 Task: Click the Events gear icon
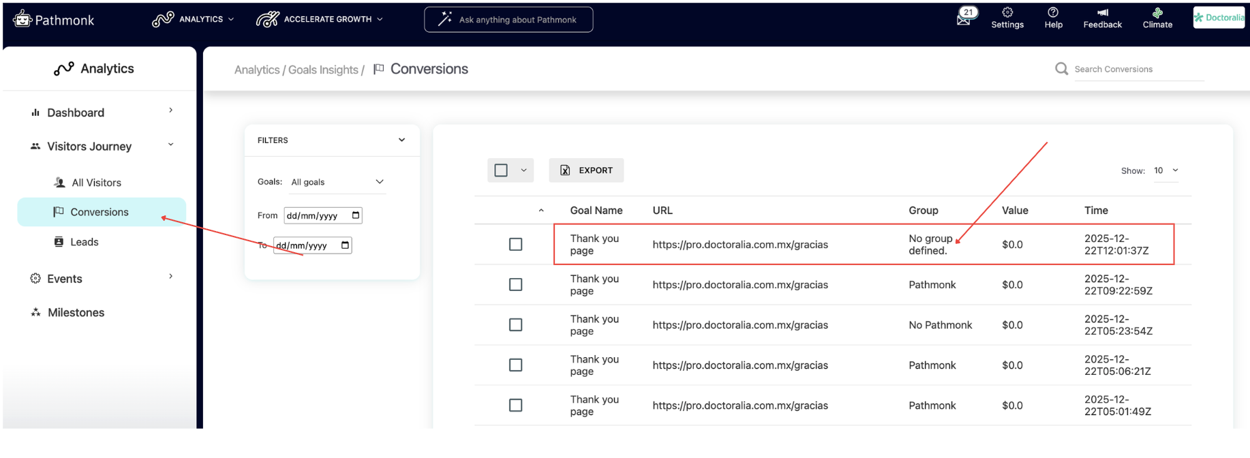pyautogui.click(x=35, y=278)
